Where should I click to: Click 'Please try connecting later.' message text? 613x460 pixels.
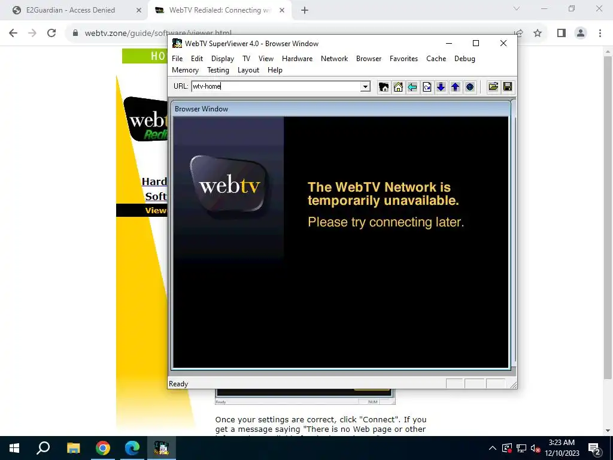click(386, 222)
